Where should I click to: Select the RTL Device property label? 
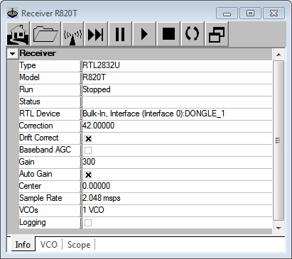tap(40, 114)
